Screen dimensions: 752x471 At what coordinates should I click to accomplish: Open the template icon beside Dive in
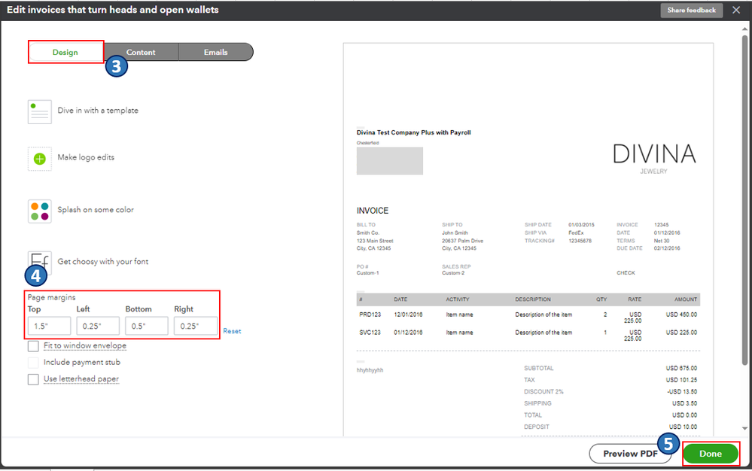point(39,111)
